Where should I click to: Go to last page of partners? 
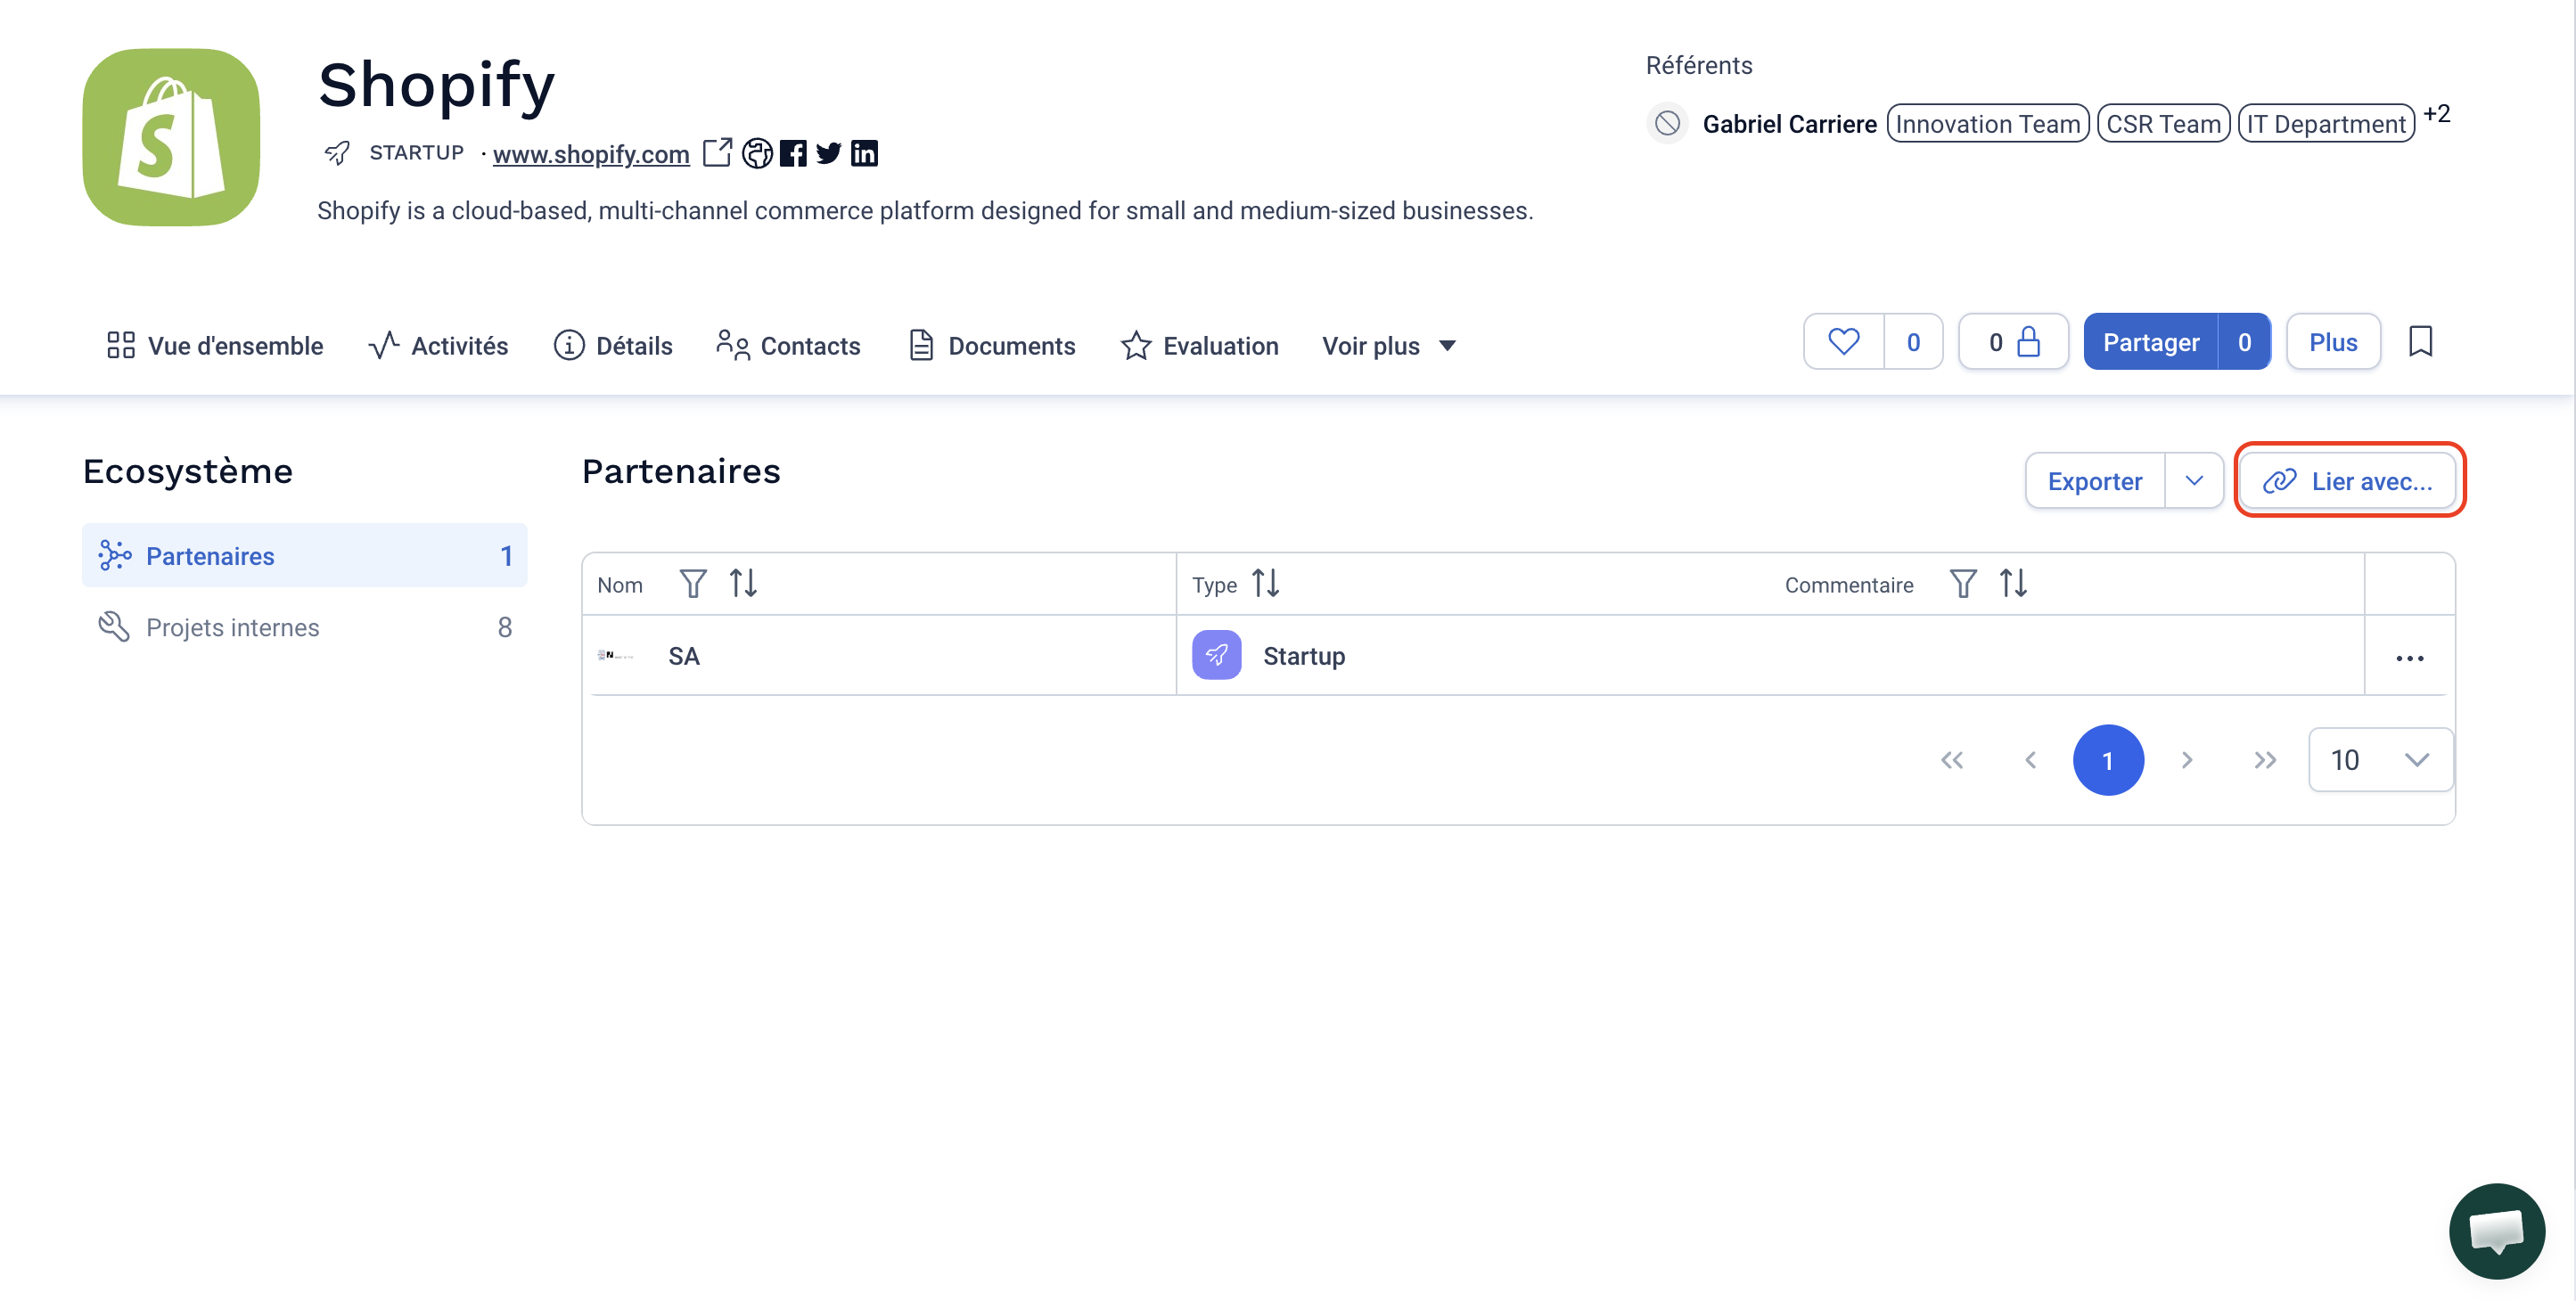[x=2265, y=760]
